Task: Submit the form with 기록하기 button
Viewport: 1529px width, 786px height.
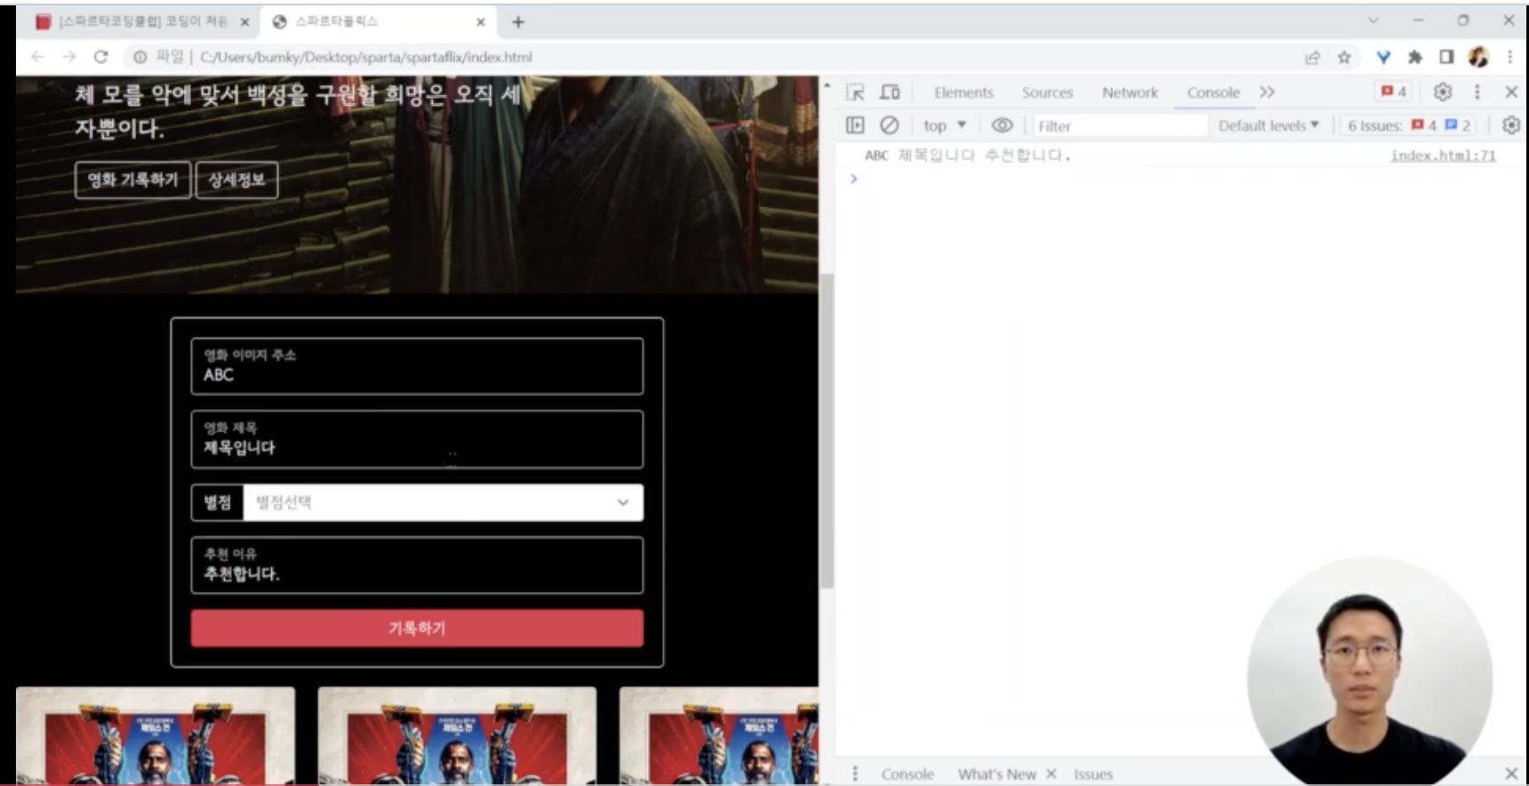Action: click(x=417, y=628)
